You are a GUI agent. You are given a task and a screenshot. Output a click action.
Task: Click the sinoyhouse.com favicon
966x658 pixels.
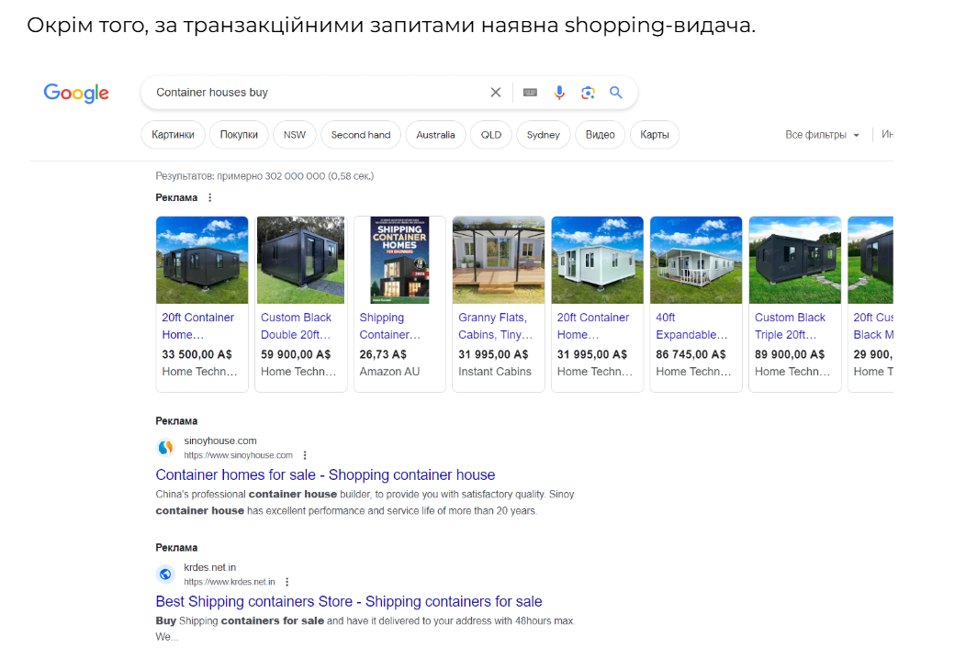tap(165, 448)
